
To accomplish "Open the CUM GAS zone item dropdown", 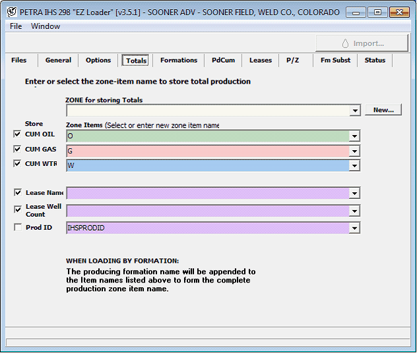I will [355, 151].
